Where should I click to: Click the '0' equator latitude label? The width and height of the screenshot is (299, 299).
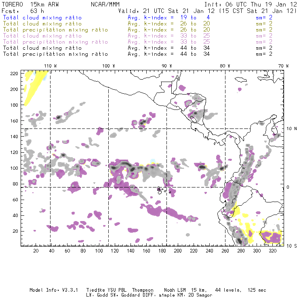click(288, 187)
